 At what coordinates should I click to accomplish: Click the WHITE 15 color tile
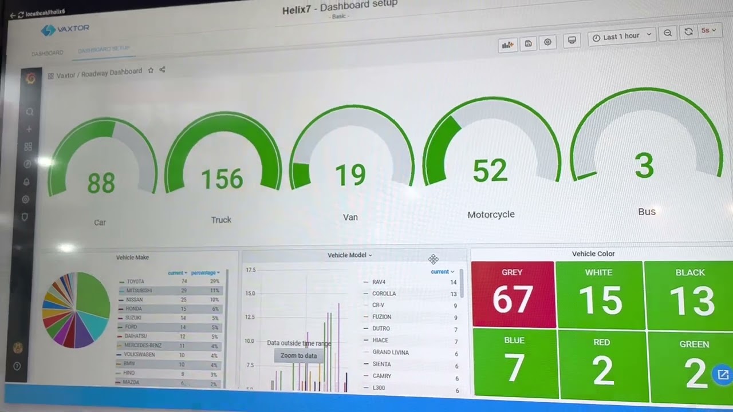tap(600, 295)
